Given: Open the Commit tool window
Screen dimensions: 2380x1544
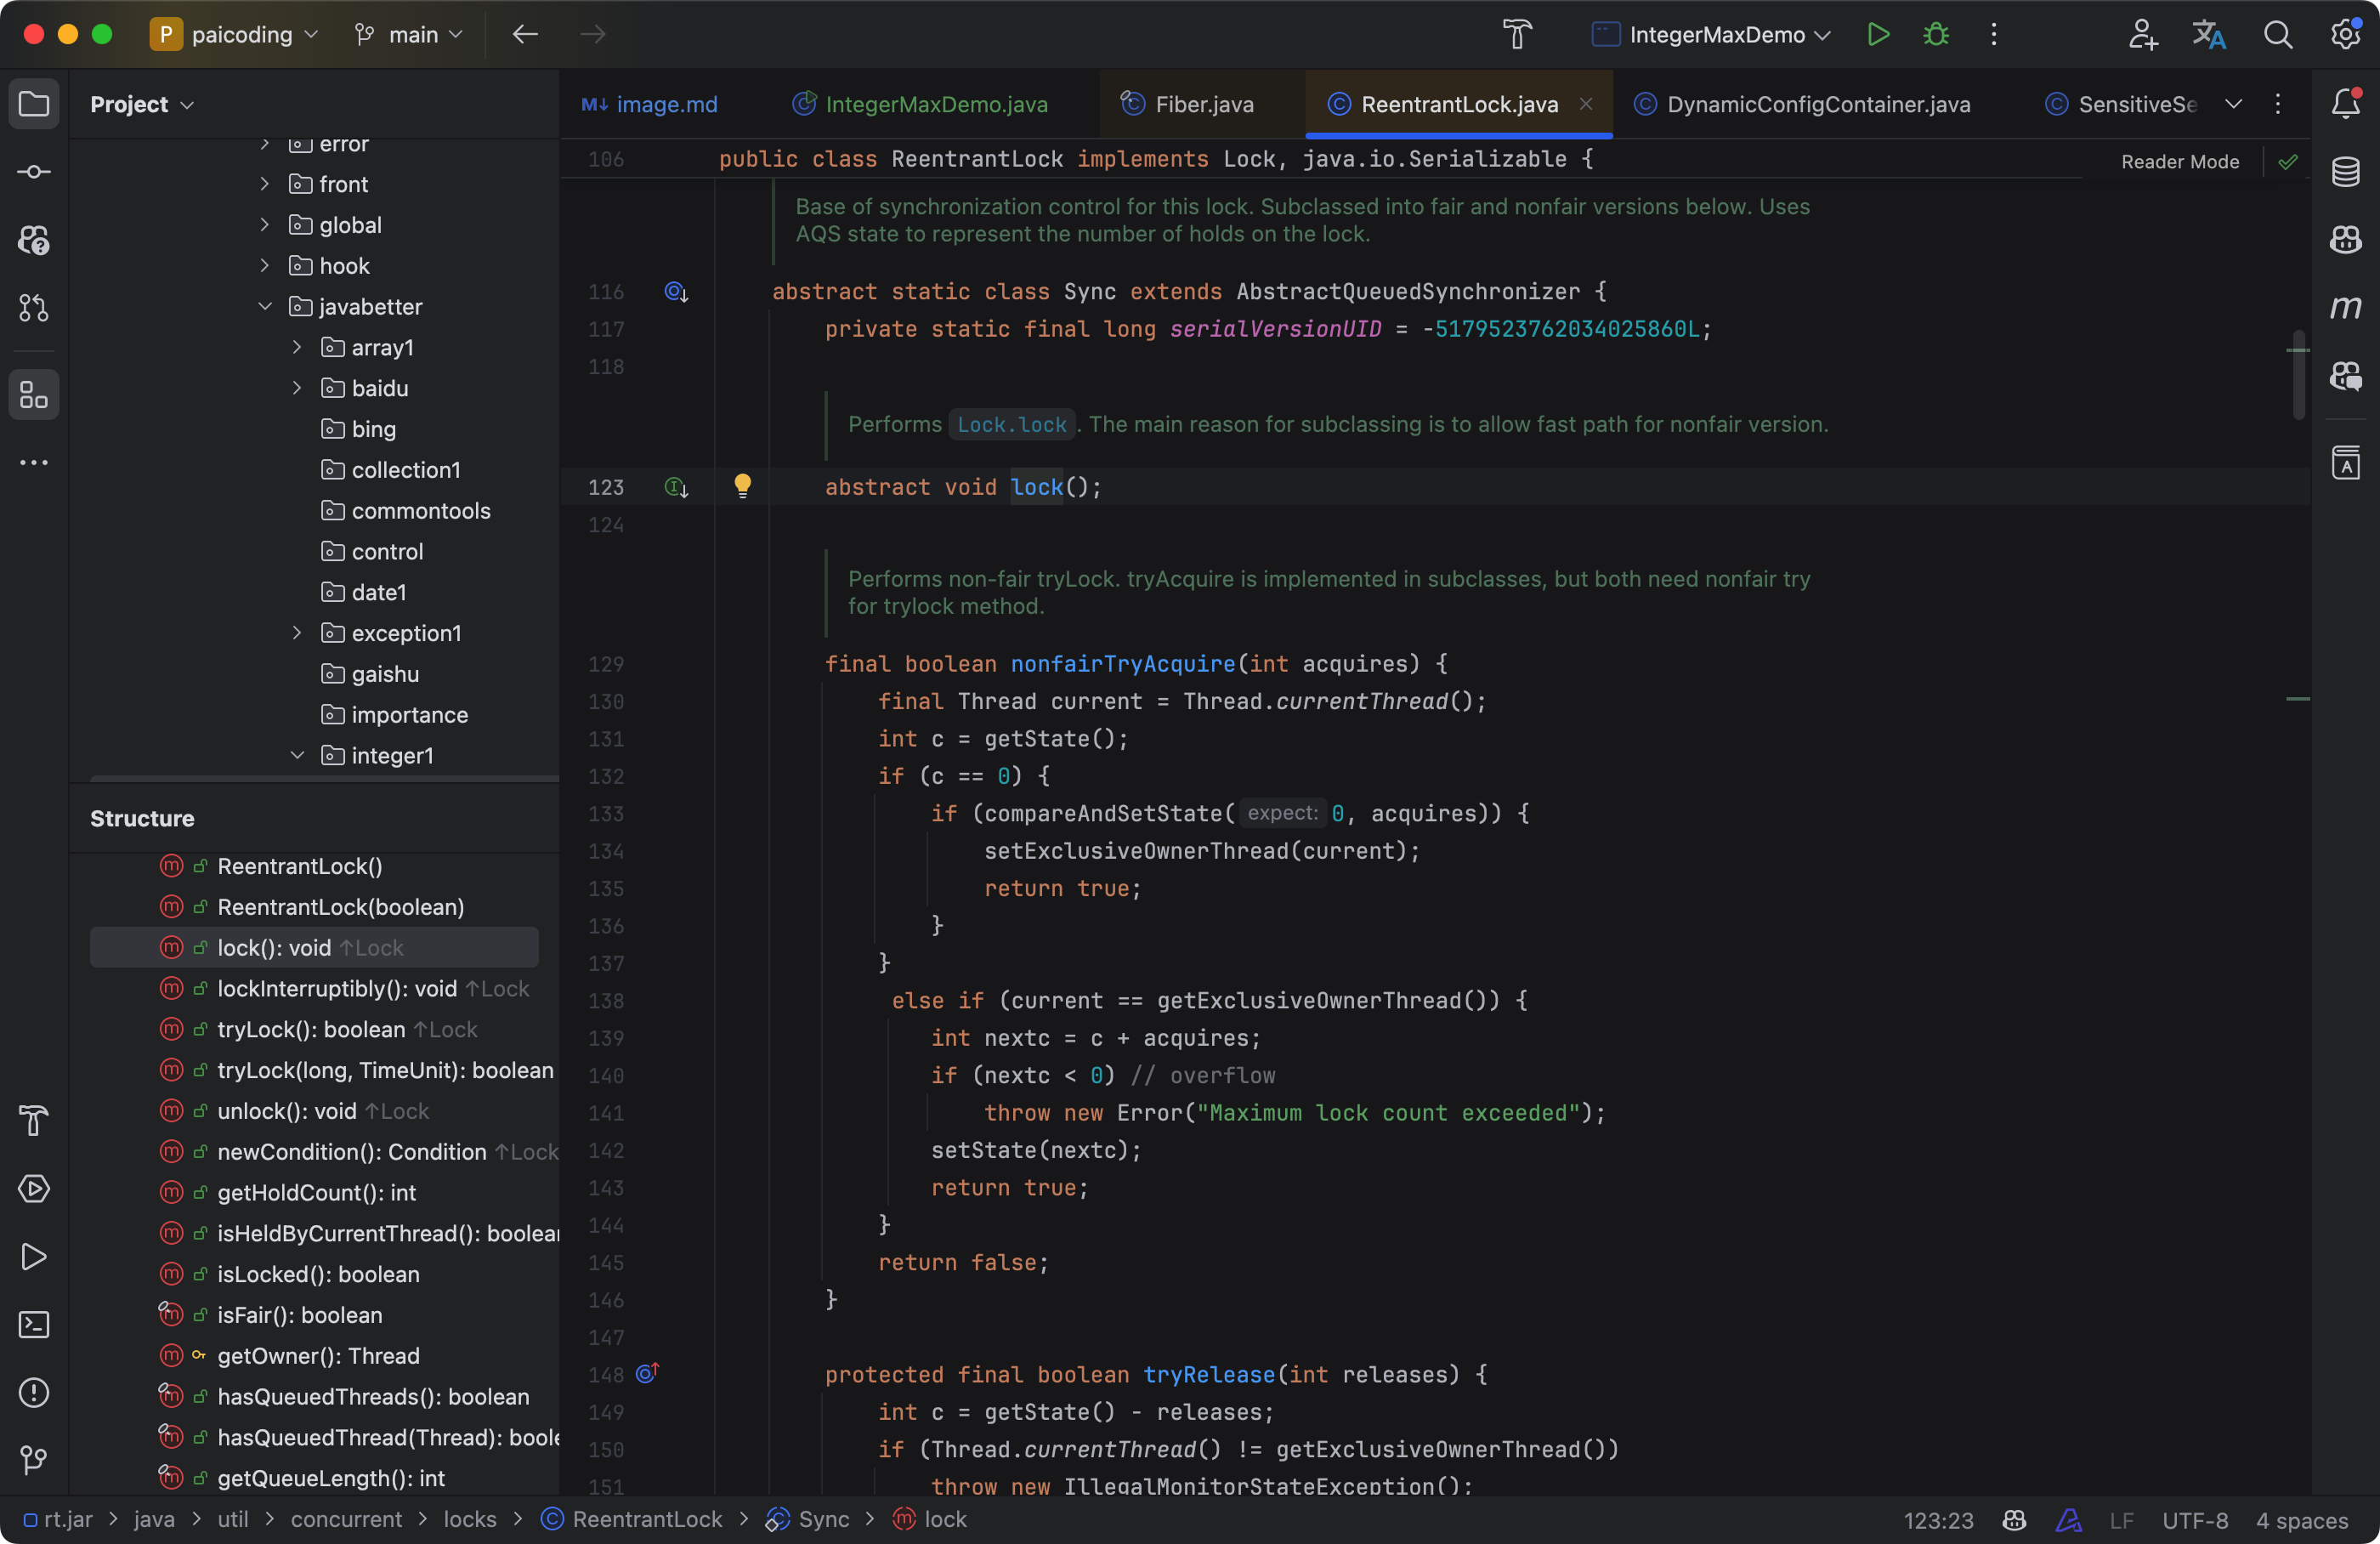Looking at the screenshot, I should (33, 171).
